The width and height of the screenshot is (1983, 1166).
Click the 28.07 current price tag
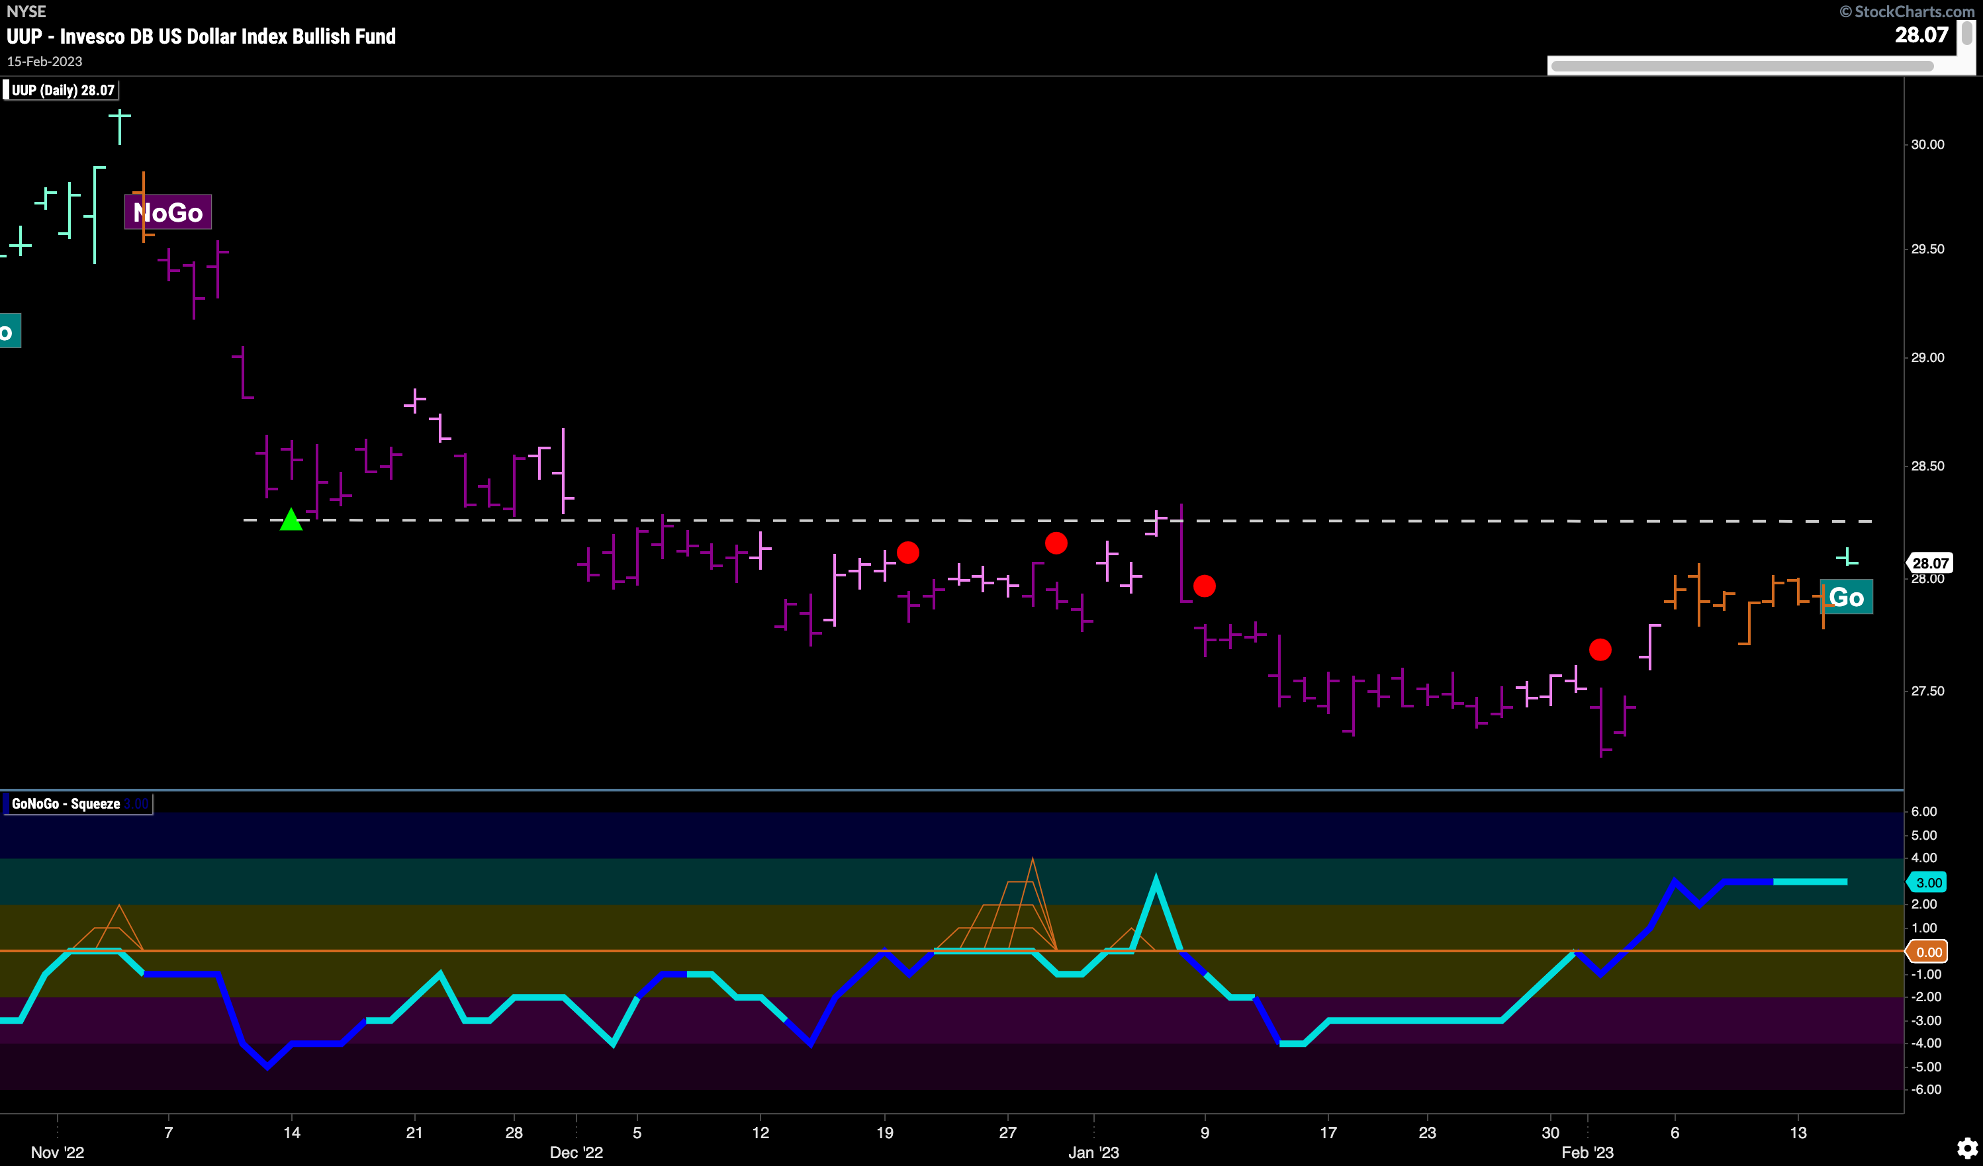pyautogui.click(x=1929, y=562)
